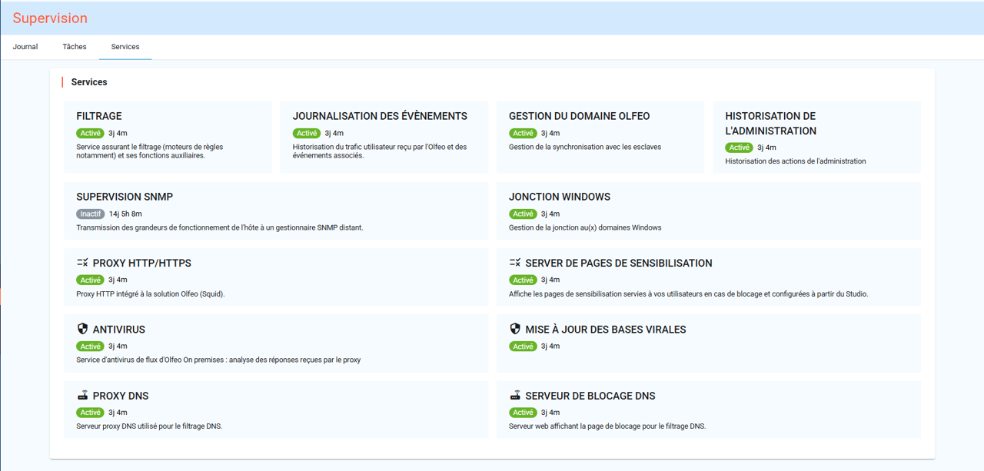
Task: Click the Antivirus shield icon
Action: [x=81, y=328]
